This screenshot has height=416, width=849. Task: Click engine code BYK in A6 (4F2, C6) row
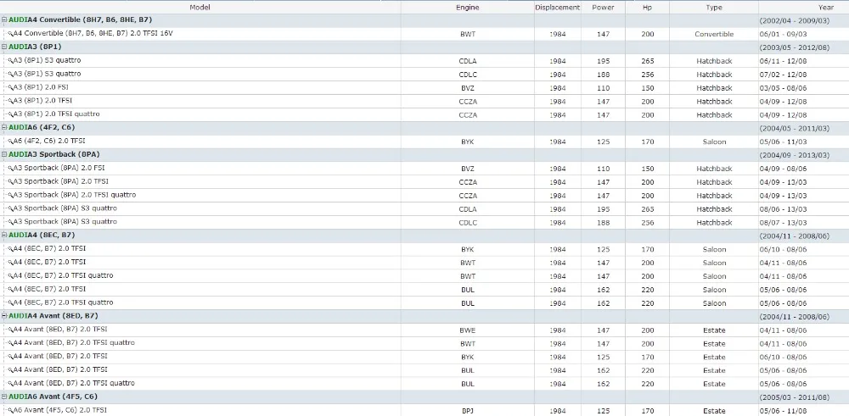click(467, 141)
